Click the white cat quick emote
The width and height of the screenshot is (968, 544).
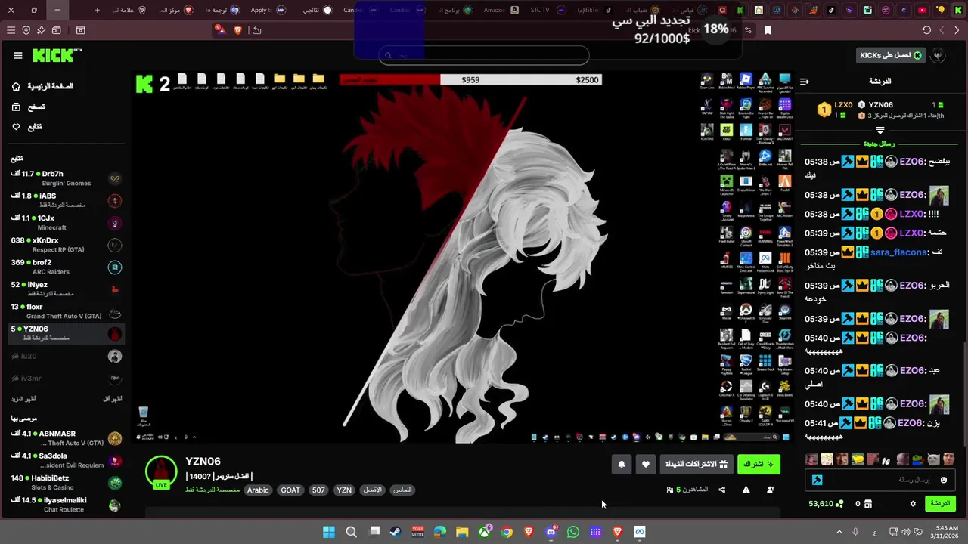932,459
